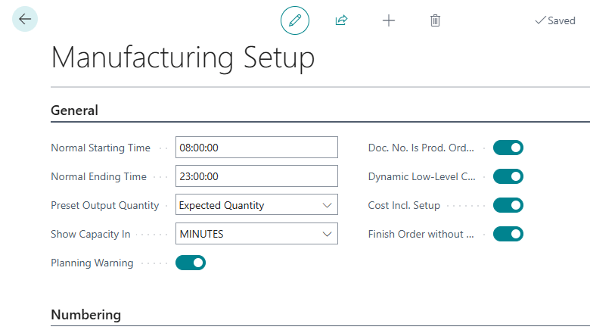Open the share icon menu
Viewport: 590px width, 333px height.
[341, 20]
